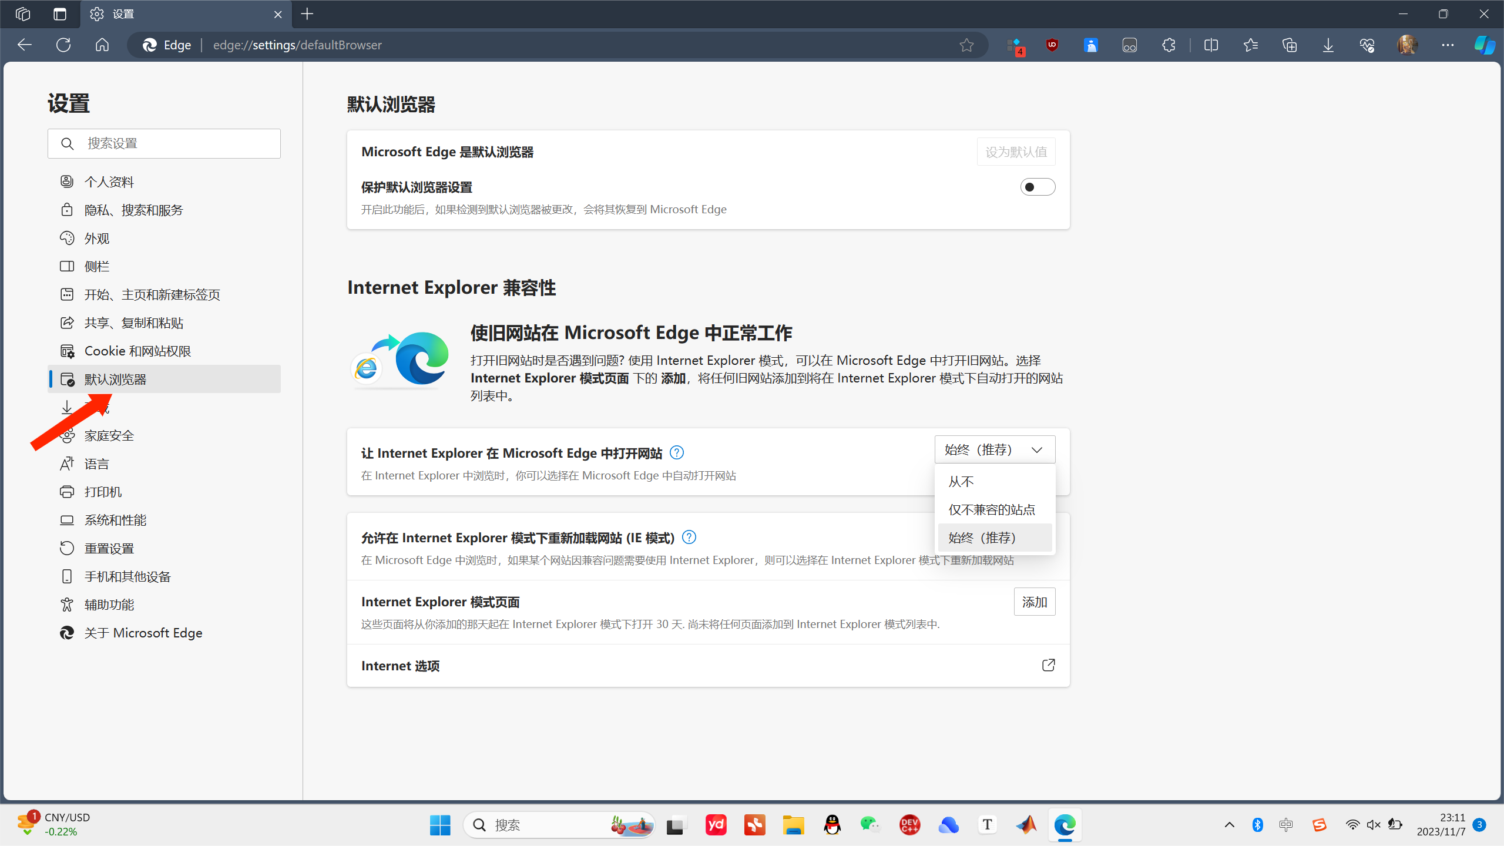The width and height of the screenshot is (1504, 846).
Task: Select 始终（推荐）in the dropdown list
Action: 995,538
